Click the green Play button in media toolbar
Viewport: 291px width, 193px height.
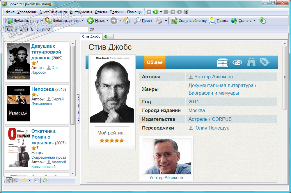tap(156, 12)
